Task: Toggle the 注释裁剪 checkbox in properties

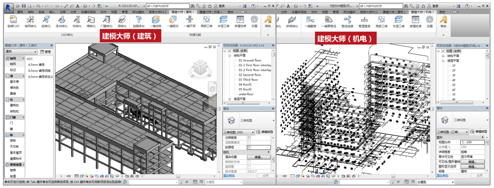Action: click(250, 138)
